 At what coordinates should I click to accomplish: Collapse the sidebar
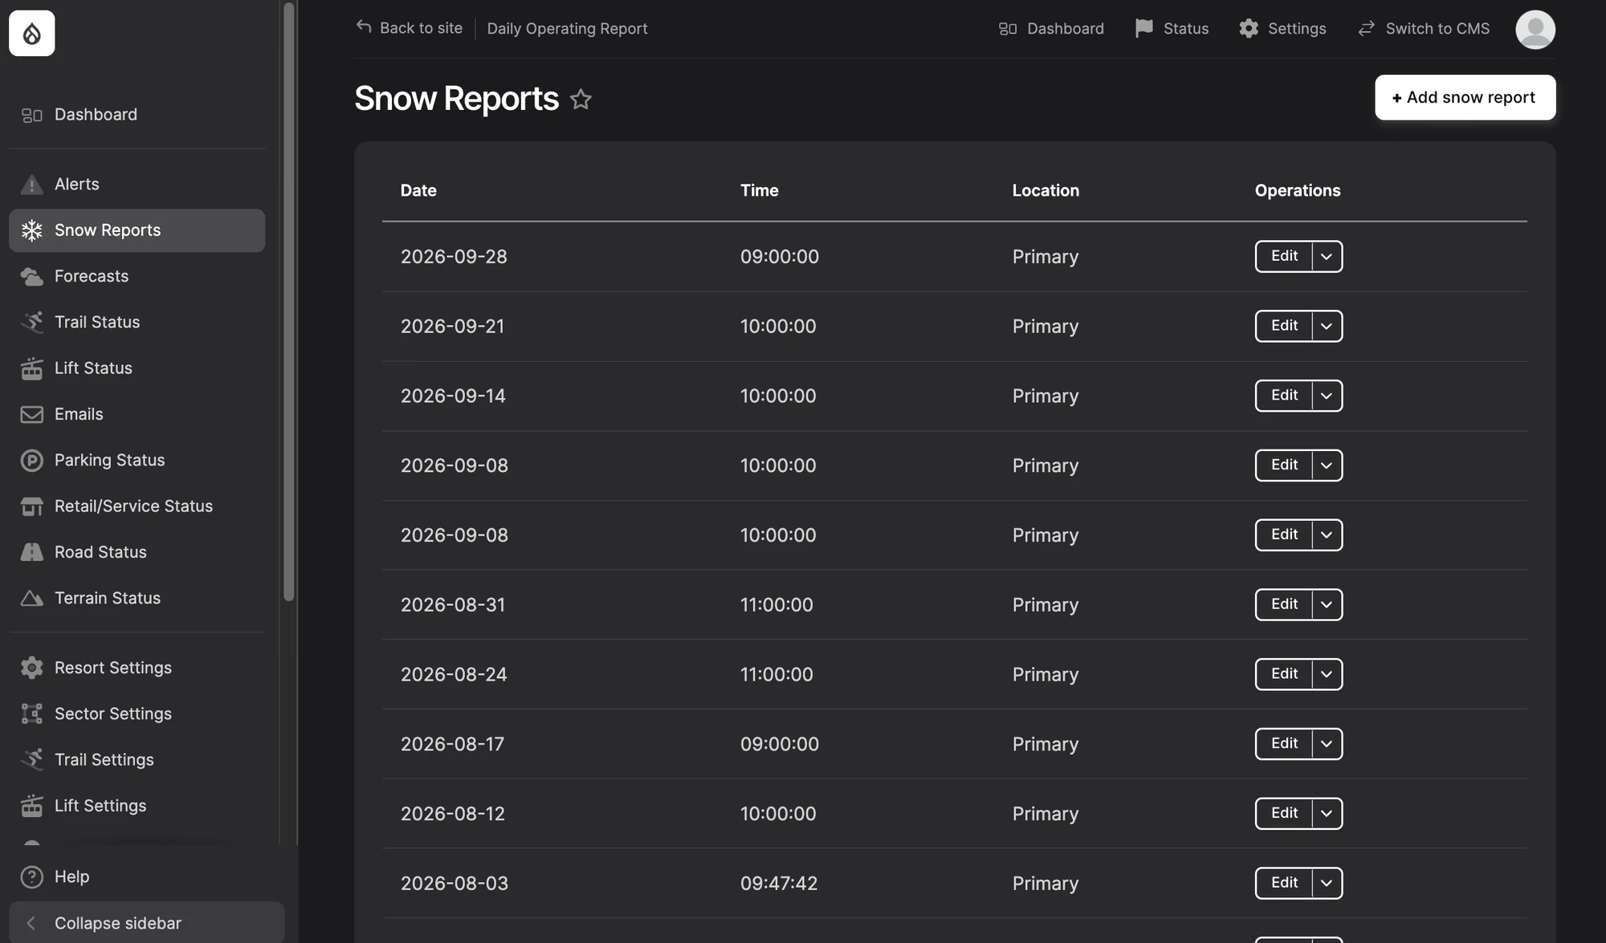pyautogui.click(x=146, y=923)
